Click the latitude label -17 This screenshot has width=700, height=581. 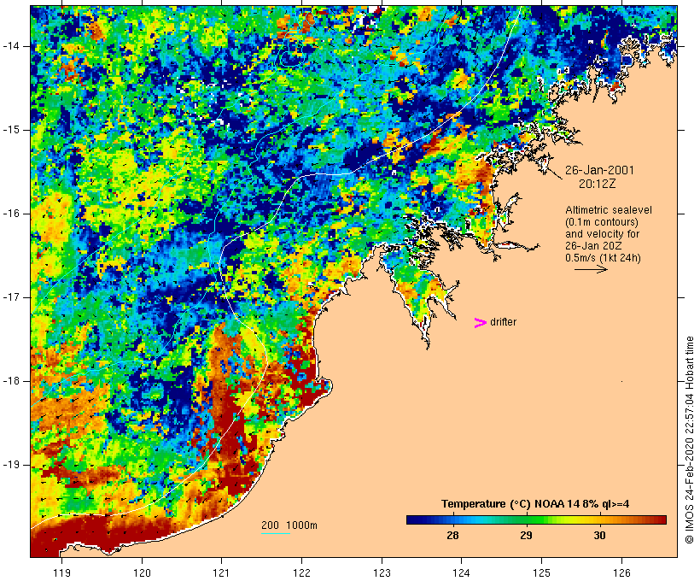(11, 297)
